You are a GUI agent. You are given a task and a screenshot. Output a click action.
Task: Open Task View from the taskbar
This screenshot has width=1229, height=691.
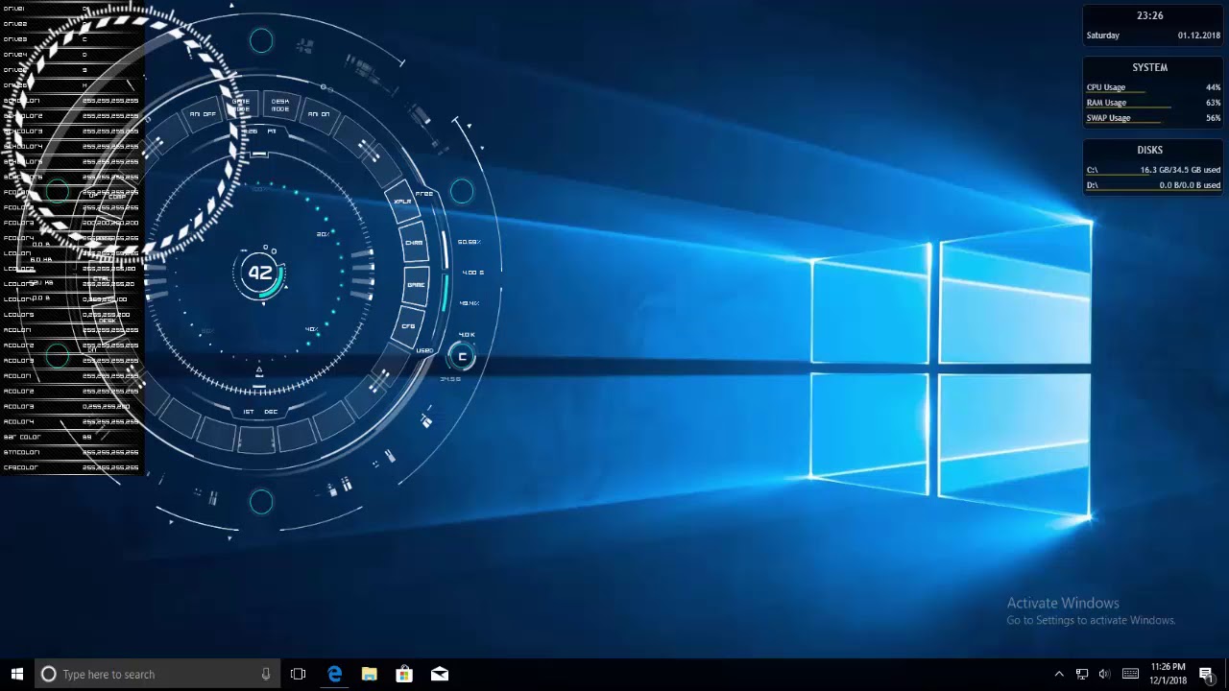[298, 674]
